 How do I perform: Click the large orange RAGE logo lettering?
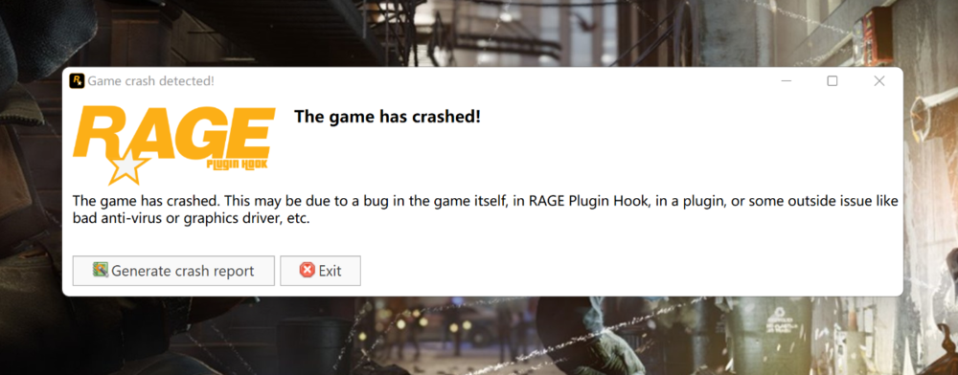click(174, 132)
